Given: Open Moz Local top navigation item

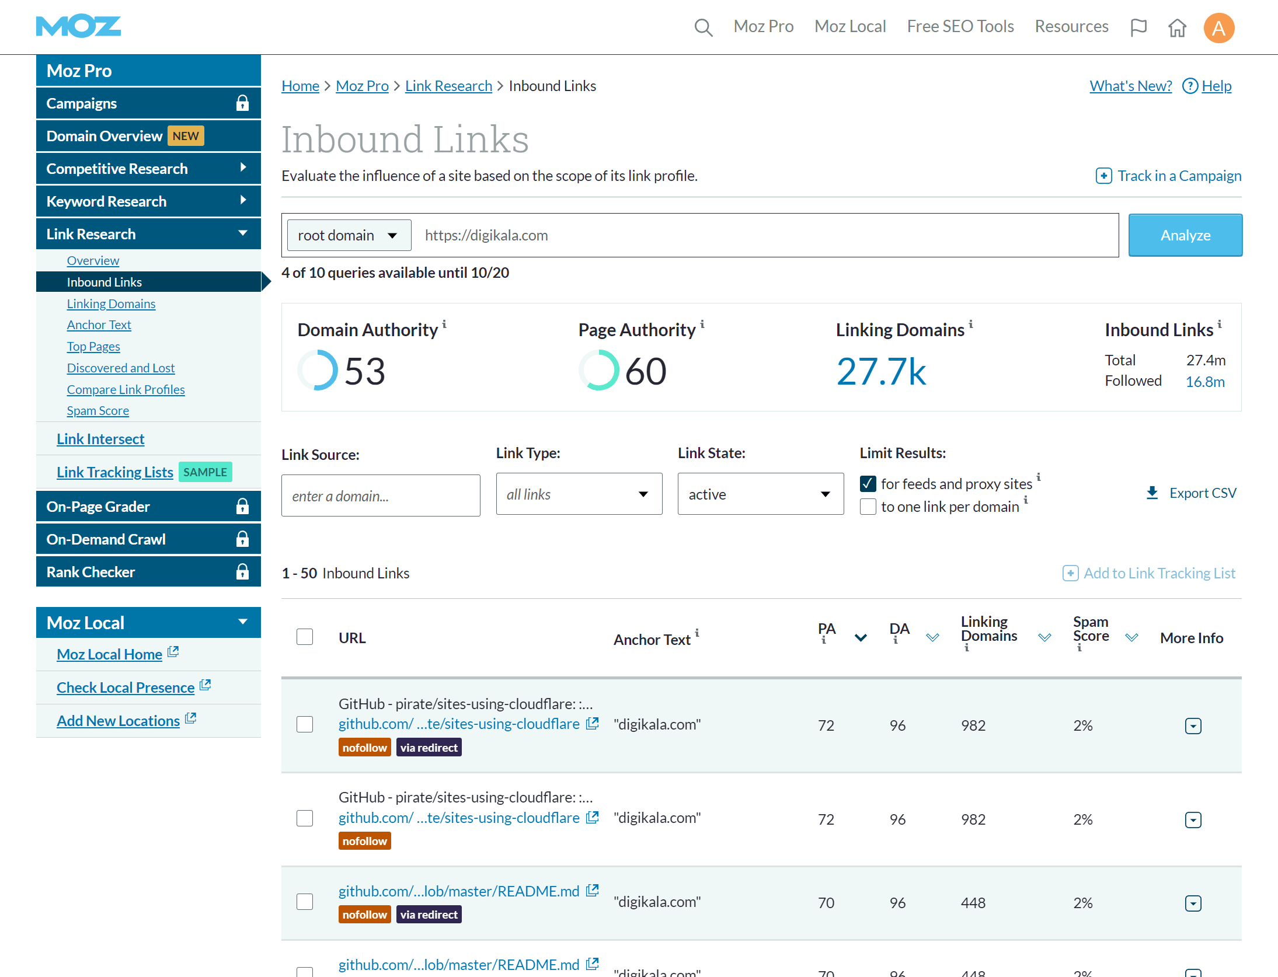Looking at the screenshot, I should [850, 27].
